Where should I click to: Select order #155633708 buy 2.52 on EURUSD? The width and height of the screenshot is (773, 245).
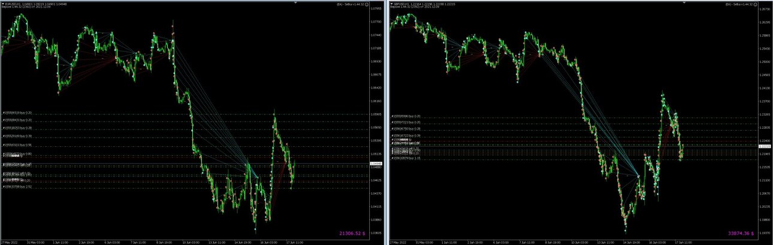(17, 186)
